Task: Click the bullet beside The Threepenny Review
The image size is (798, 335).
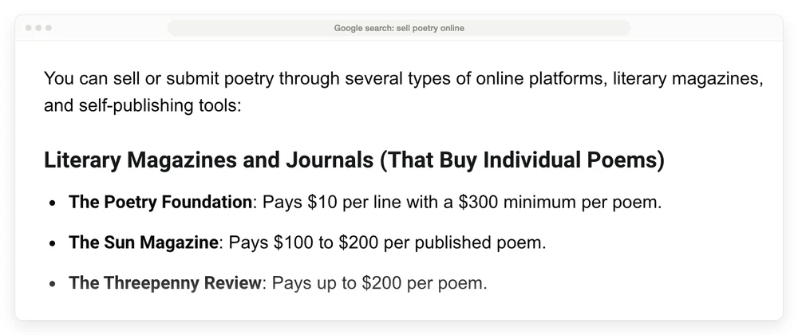Action: (53, 284)
